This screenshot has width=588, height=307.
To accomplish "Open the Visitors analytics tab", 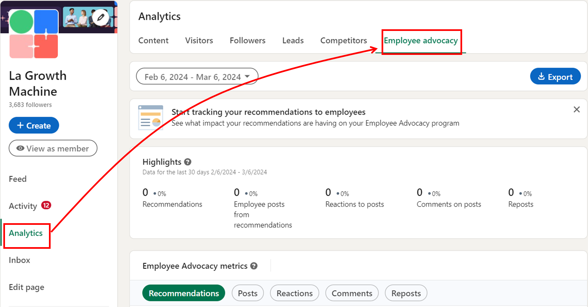I will click(199, 40).
